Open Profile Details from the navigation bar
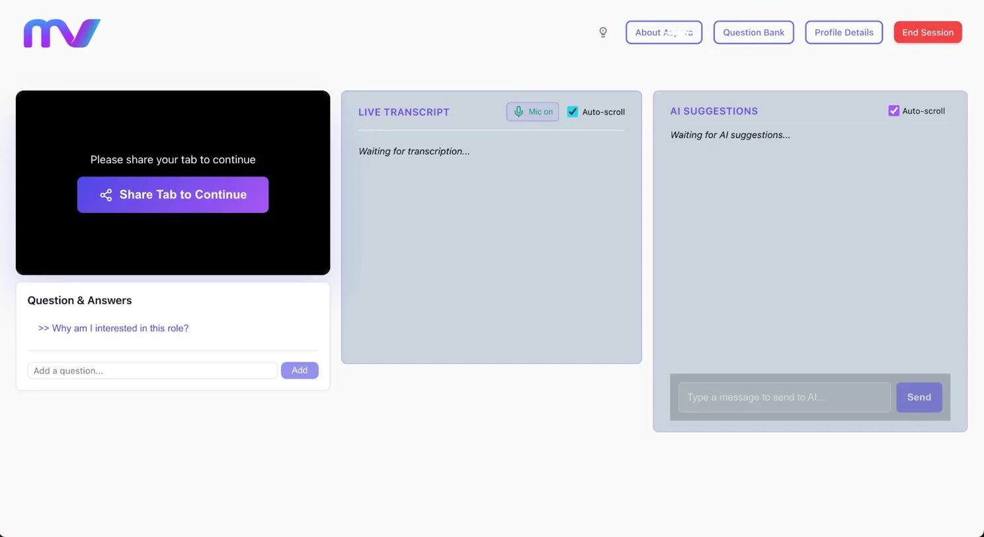984x537 pixels. 843,32
